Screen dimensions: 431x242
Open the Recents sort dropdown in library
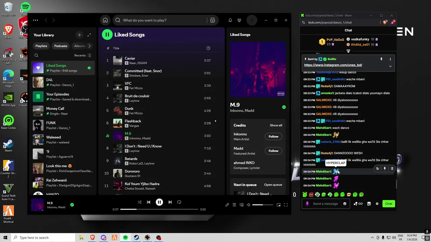pyautogui.click(x=82, y=55)
